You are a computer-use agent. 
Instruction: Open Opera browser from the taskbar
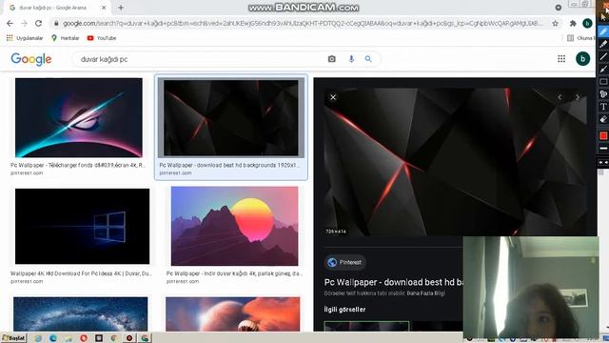pyautogui.click(x=83, y=338)
